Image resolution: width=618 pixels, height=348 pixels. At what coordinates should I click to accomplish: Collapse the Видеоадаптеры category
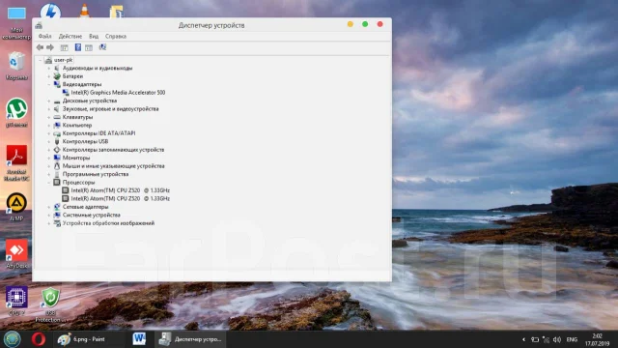coord(49,84)
